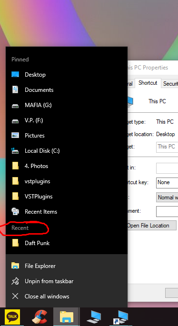Screen dimensions: 178x326
Task: Click the Target type value This PC
Action: tap(165, 122)
